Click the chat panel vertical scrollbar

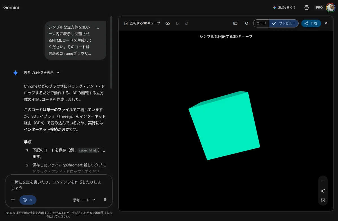coord(111,52)
